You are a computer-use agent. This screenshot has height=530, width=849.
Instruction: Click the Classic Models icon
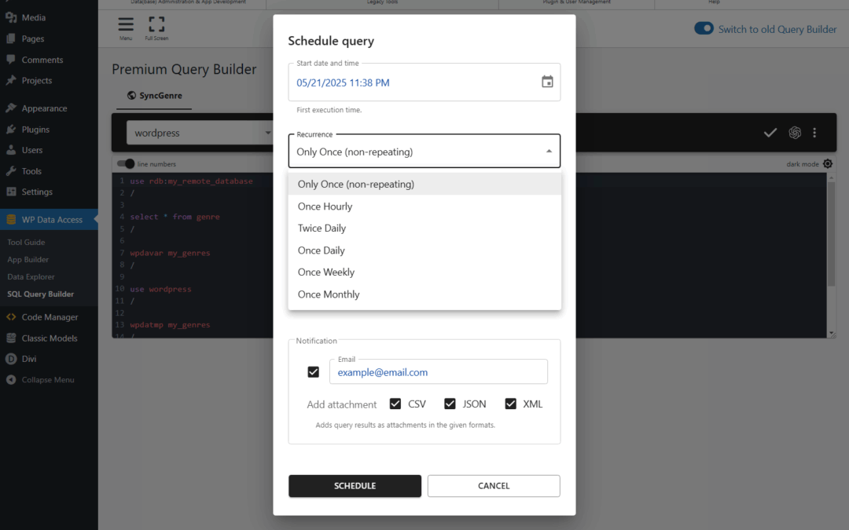tap(11, 338)
